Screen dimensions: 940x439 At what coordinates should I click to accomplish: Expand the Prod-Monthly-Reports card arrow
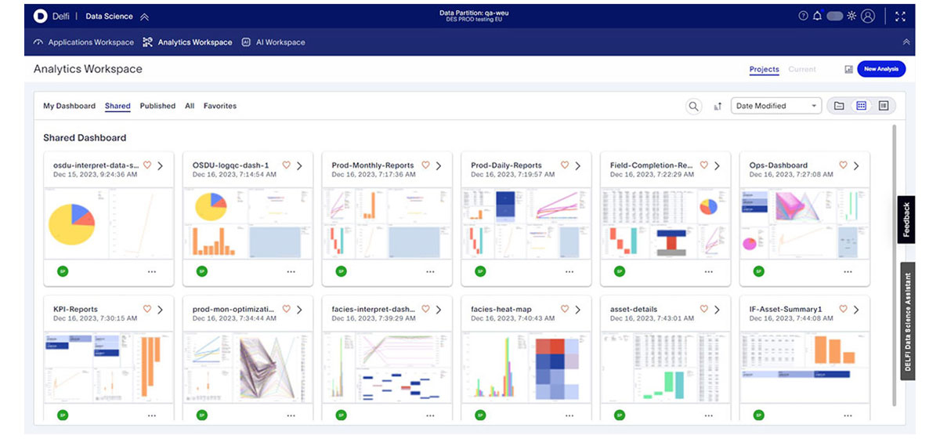pos(439,165)
